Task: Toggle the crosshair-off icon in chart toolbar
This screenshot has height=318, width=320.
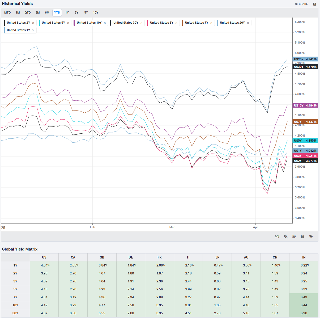Action: 285,236
